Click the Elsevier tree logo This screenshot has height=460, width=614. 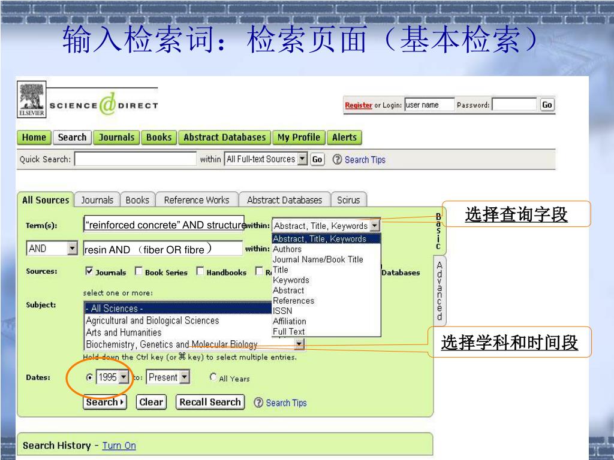coord(31,100)
